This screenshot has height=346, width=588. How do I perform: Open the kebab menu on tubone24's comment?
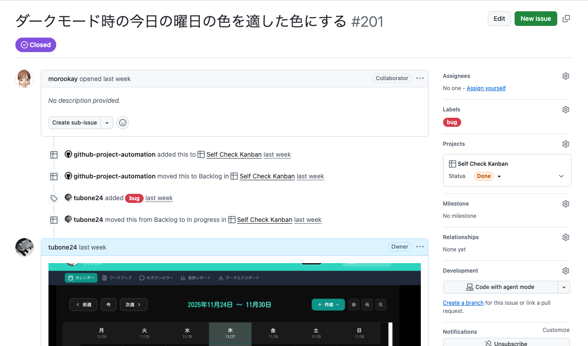(419, 247)
